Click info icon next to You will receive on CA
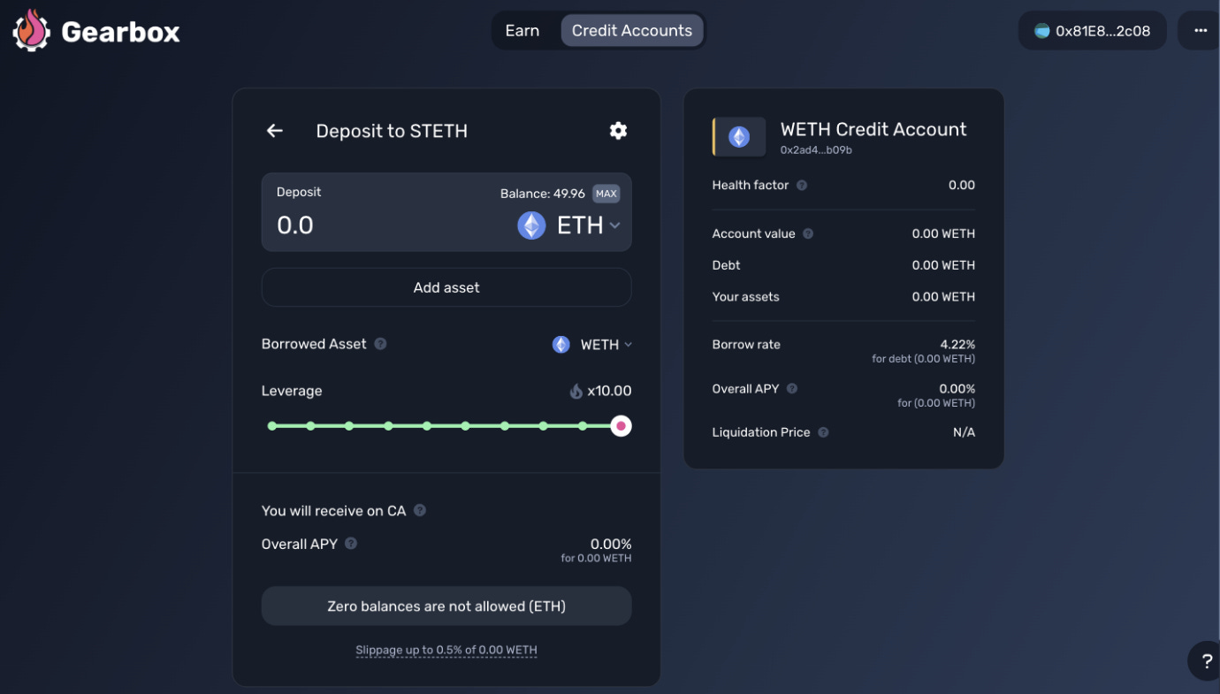The width and height of the screenshot is (1220, 694). [x=420, y=511]
